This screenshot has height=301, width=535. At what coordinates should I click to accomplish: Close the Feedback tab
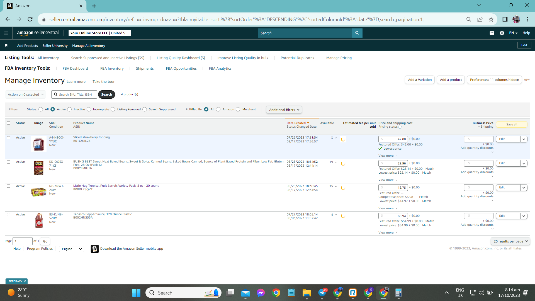tap(25, 281)
